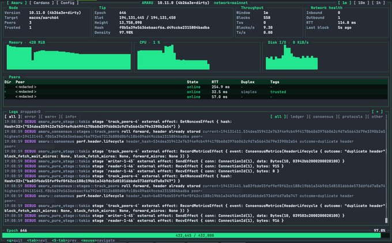Show only protocols logs
The height and width of the screenshot is (243, 392).
pos(352,117)
